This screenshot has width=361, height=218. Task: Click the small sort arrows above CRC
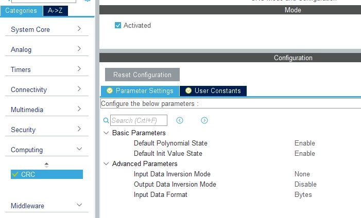[x=46, y=165]
